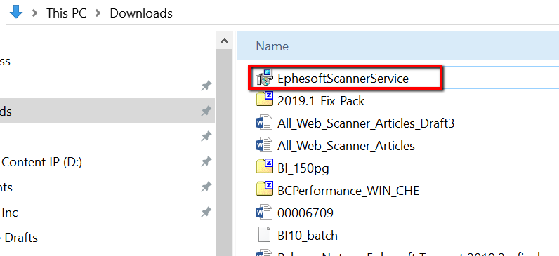Viewport: 559px width, 256px height.
Task: Click the blue Downloads arrow icon in address bar
Action: (x=15, y=12)
